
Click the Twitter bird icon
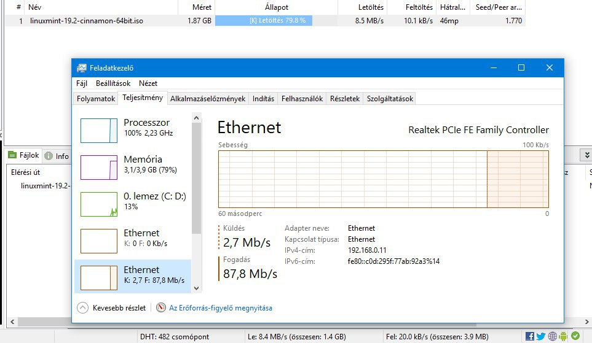541,336
